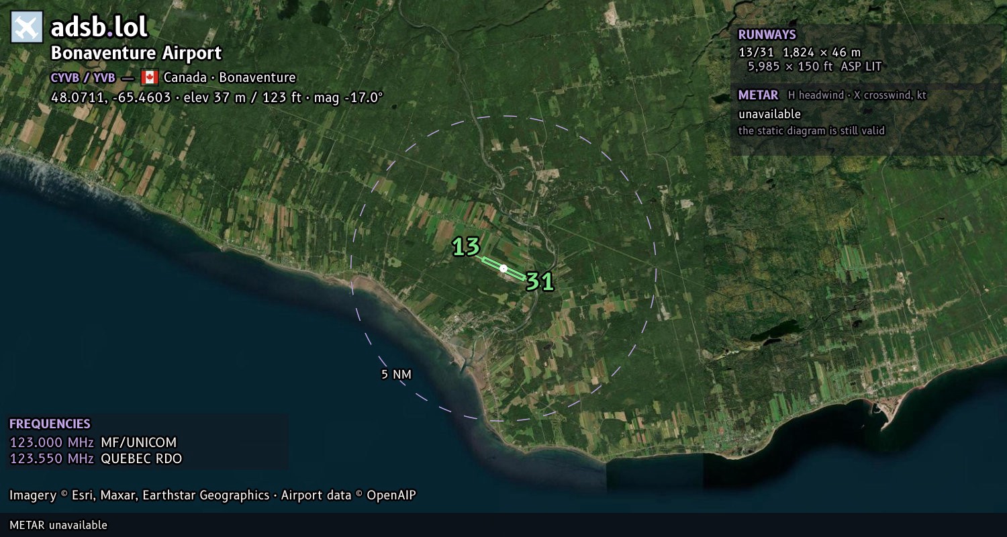Screen dimensions: 1007x537
Task: Click the FREQUENCIES heading
Action: pos(50,424)
